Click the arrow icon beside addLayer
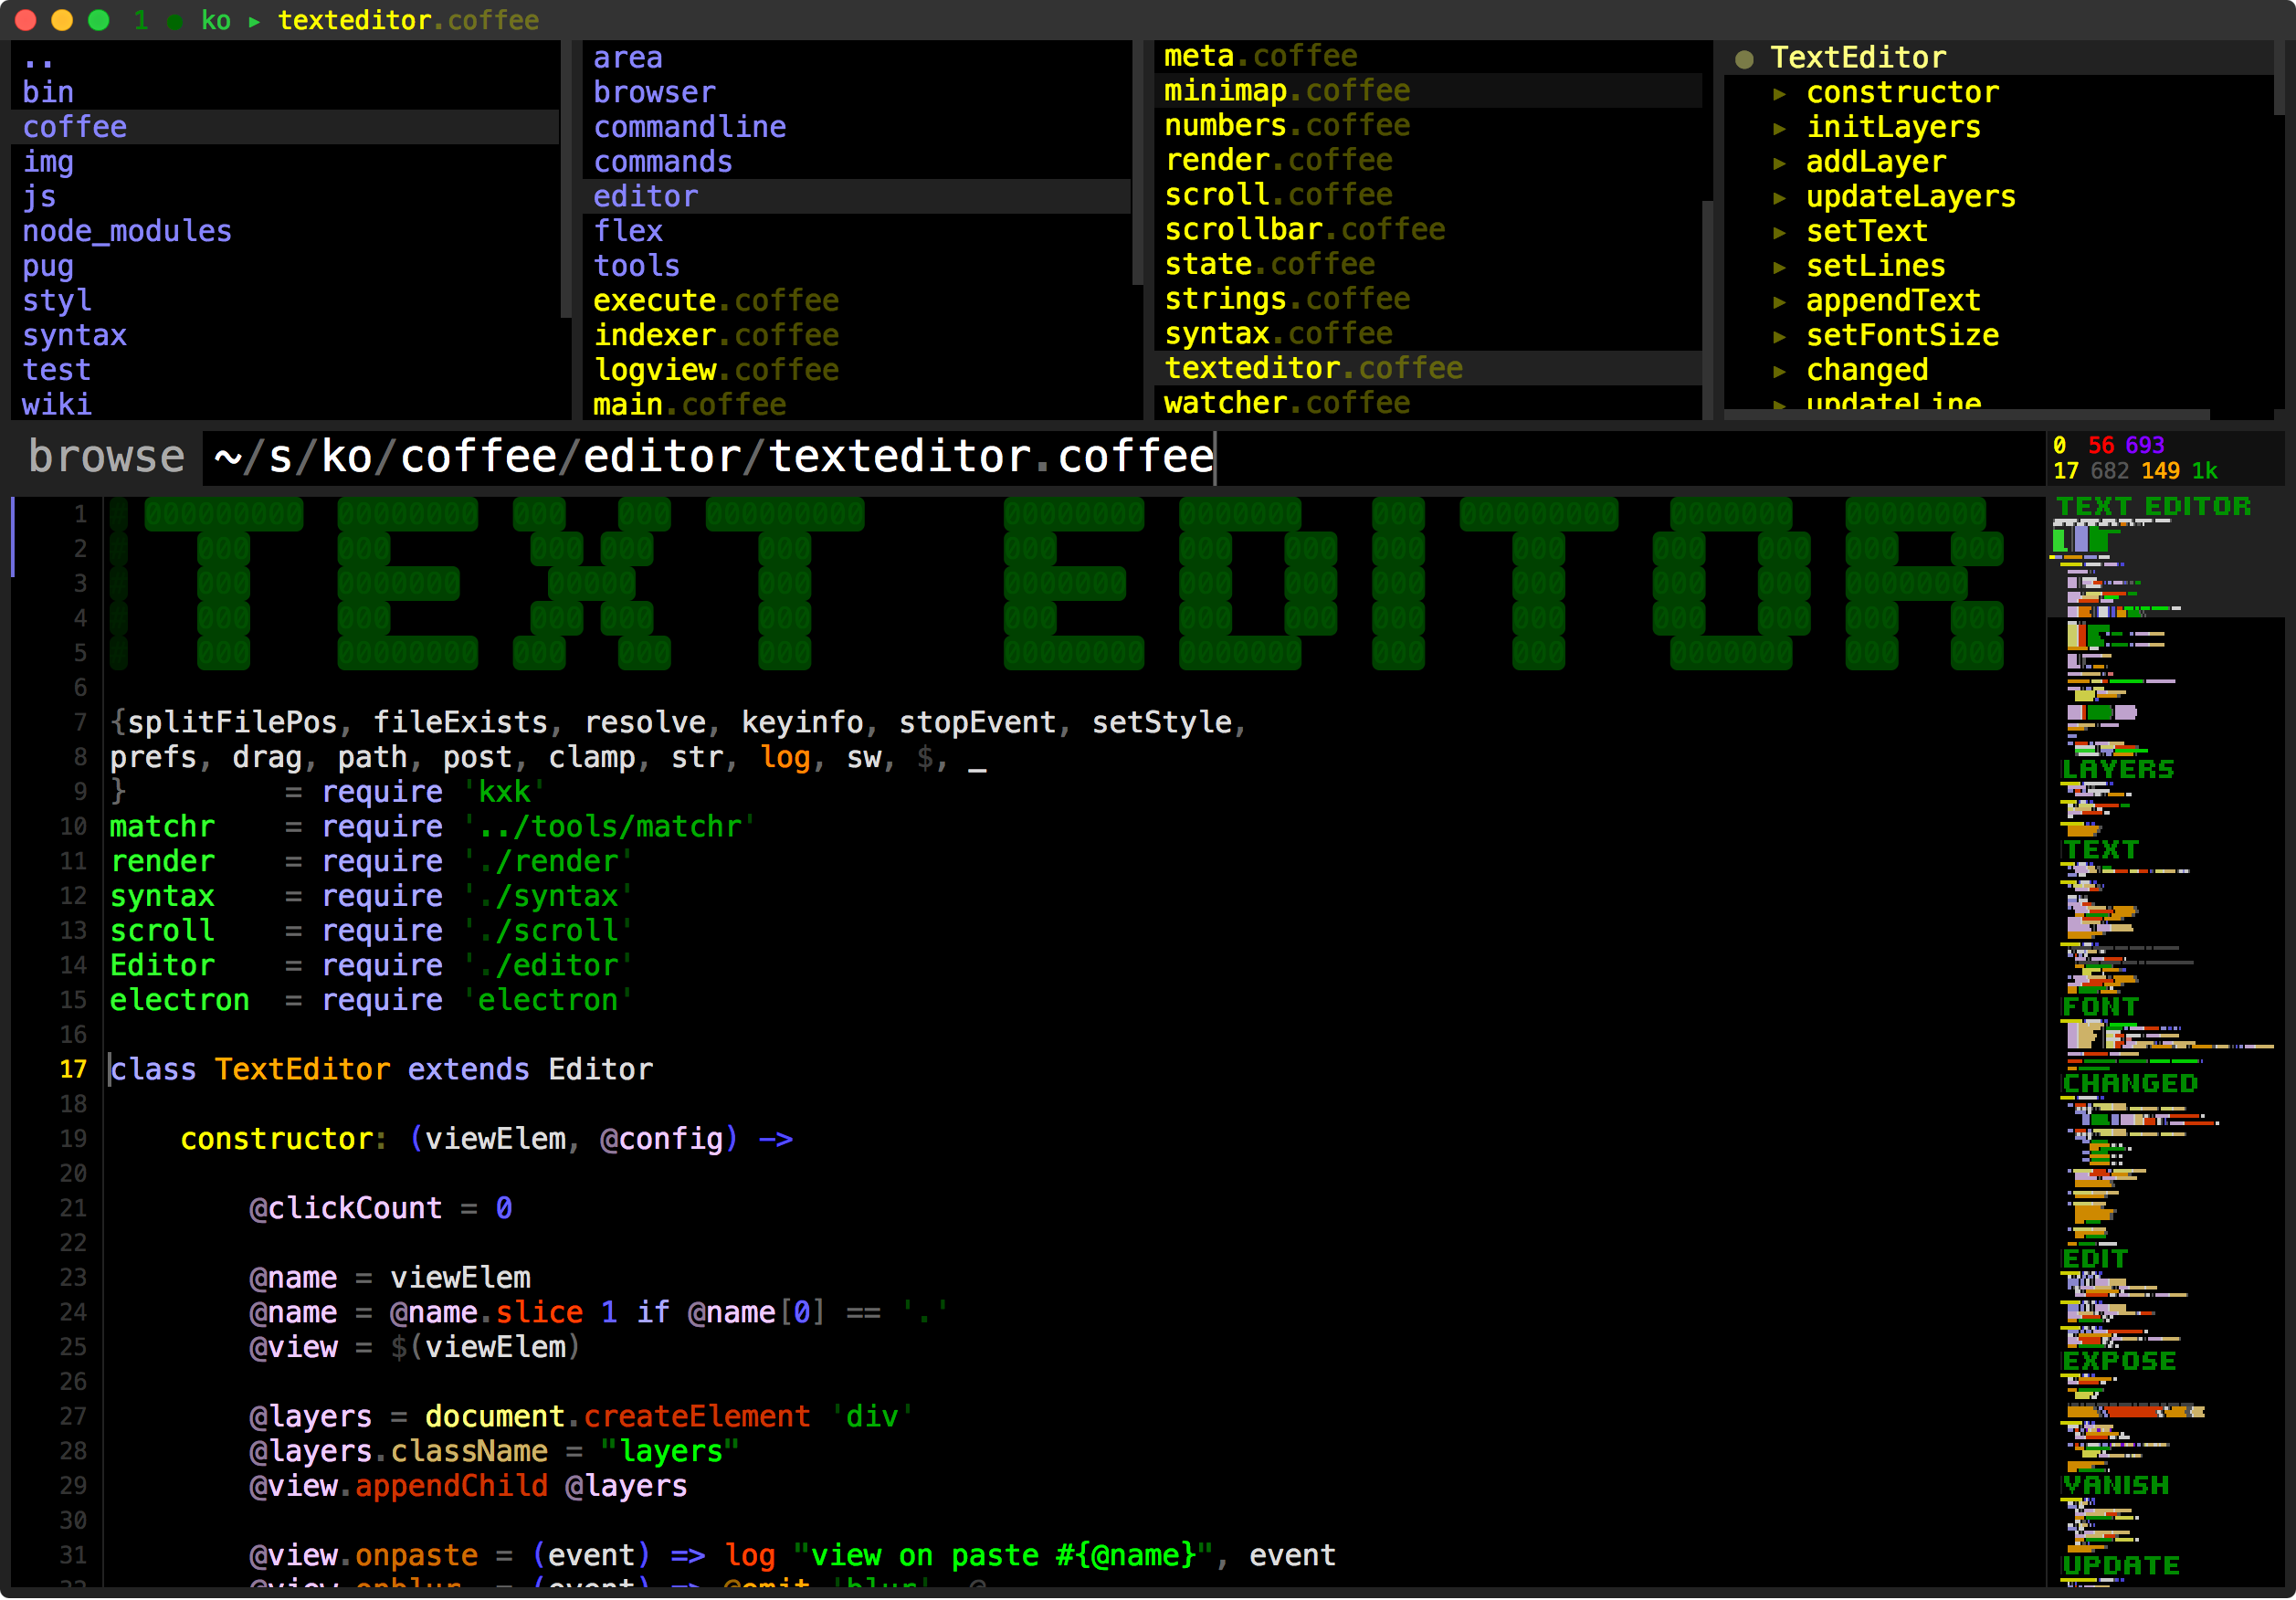This screenshot has width=2296, height=1600. (1779, 163)
